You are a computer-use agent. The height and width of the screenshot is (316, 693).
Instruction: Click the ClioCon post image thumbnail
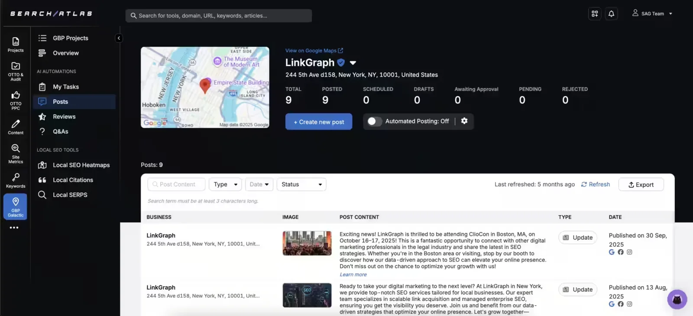click(x=307, y=243)
